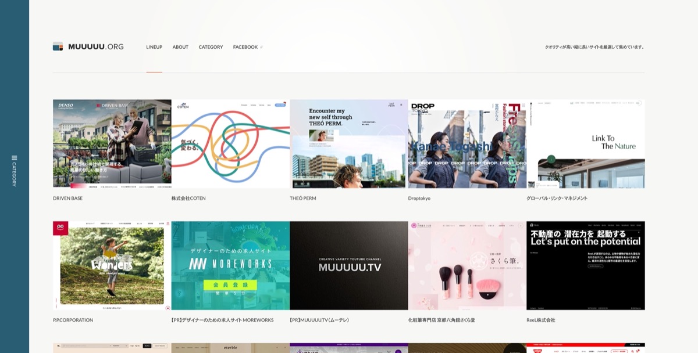This screenshot has height=353, width=698.
Task: Click the three-bar icon in the left sidebar
Action: coord(15,158)
